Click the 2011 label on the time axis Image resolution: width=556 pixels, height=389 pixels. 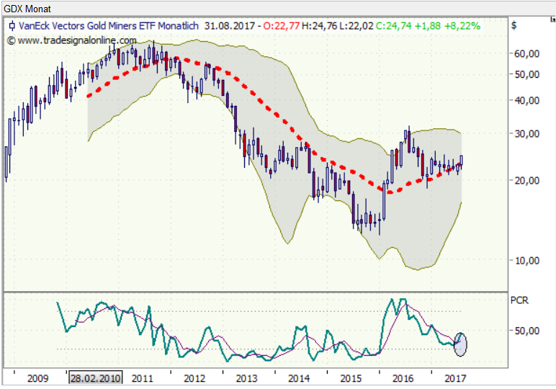(x=142, y=378)
